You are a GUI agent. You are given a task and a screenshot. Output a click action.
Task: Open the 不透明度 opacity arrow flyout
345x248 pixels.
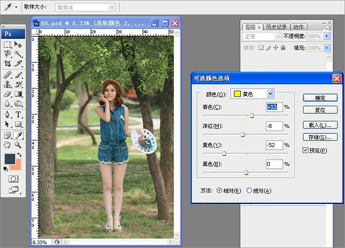[326, 37]
